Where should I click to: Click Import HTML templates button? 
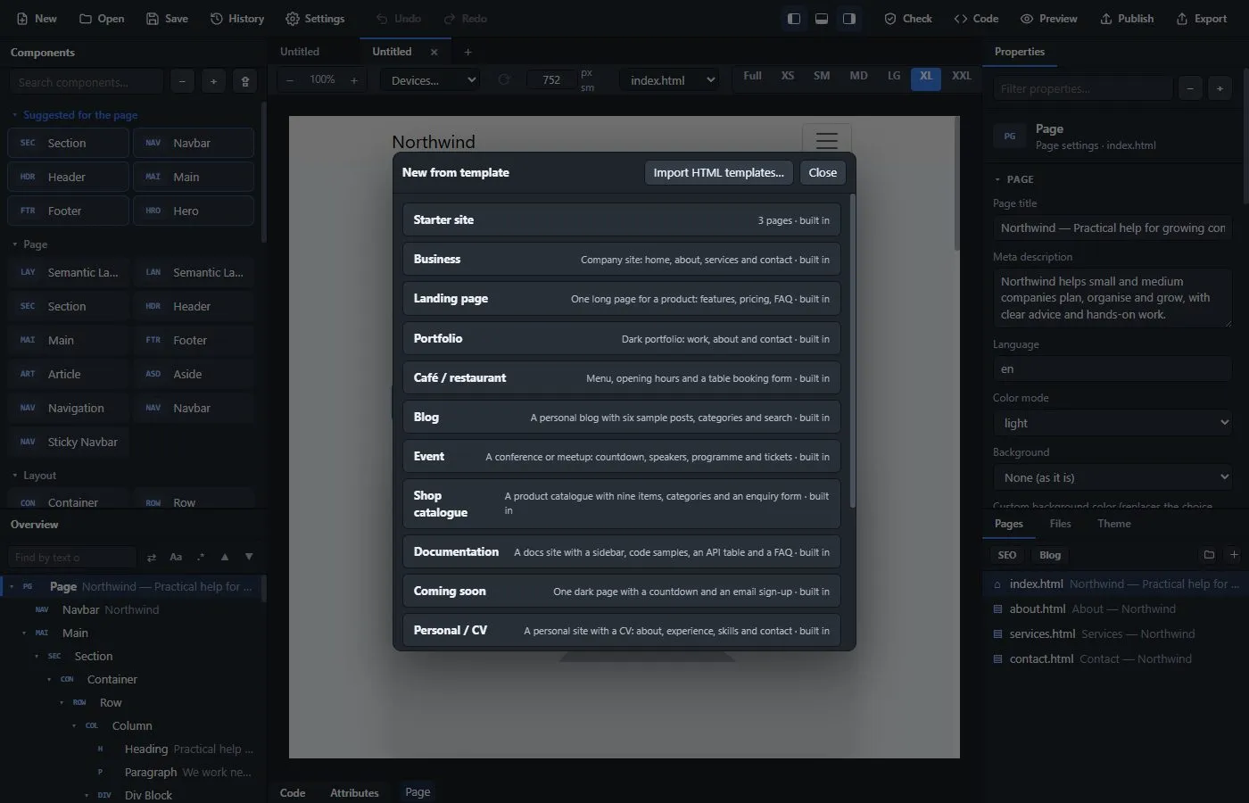(718, 173)
